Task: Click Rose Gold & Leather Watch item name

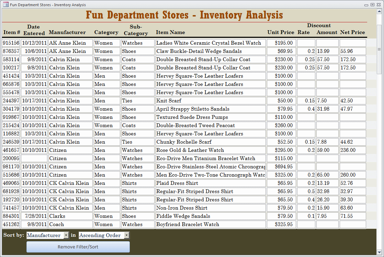Action: [x=211, y=150]
